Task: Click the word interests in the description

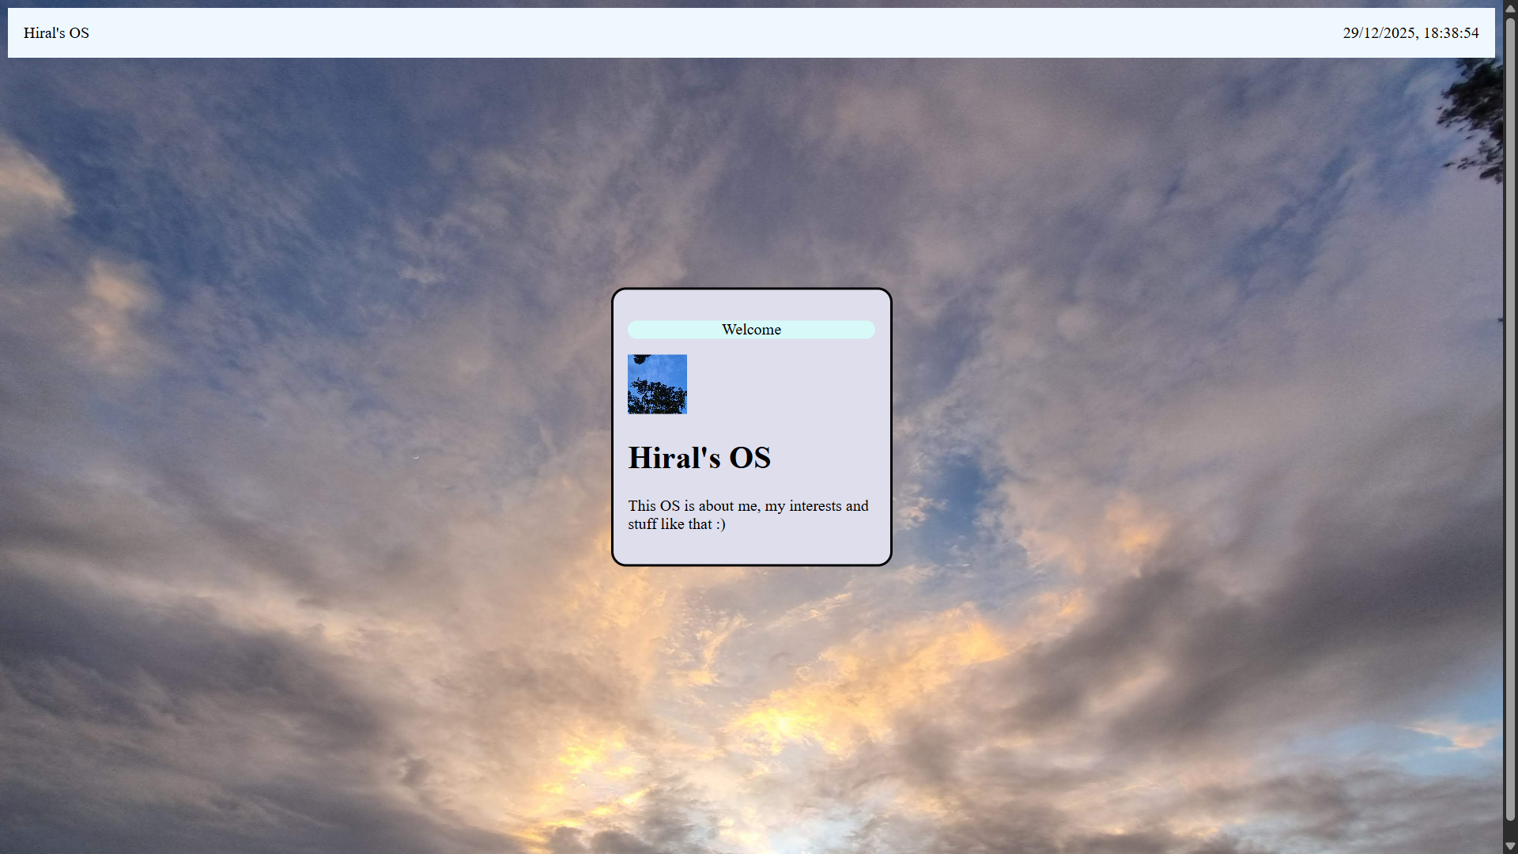Action: pyautogui.click(x=815, y=506)
